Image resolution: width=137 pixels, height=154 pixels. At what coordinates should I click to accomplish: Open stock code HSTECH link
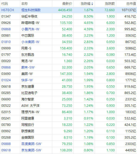click(7, 10)
